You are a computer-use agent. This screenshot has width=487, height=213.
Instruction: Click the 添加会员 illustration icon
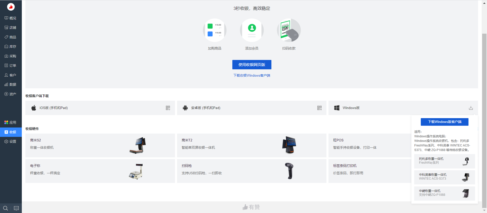(252, 30)
